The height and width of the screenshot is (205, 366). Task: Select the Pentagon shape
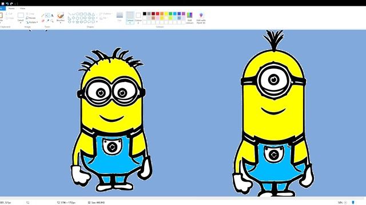[78, 18]
